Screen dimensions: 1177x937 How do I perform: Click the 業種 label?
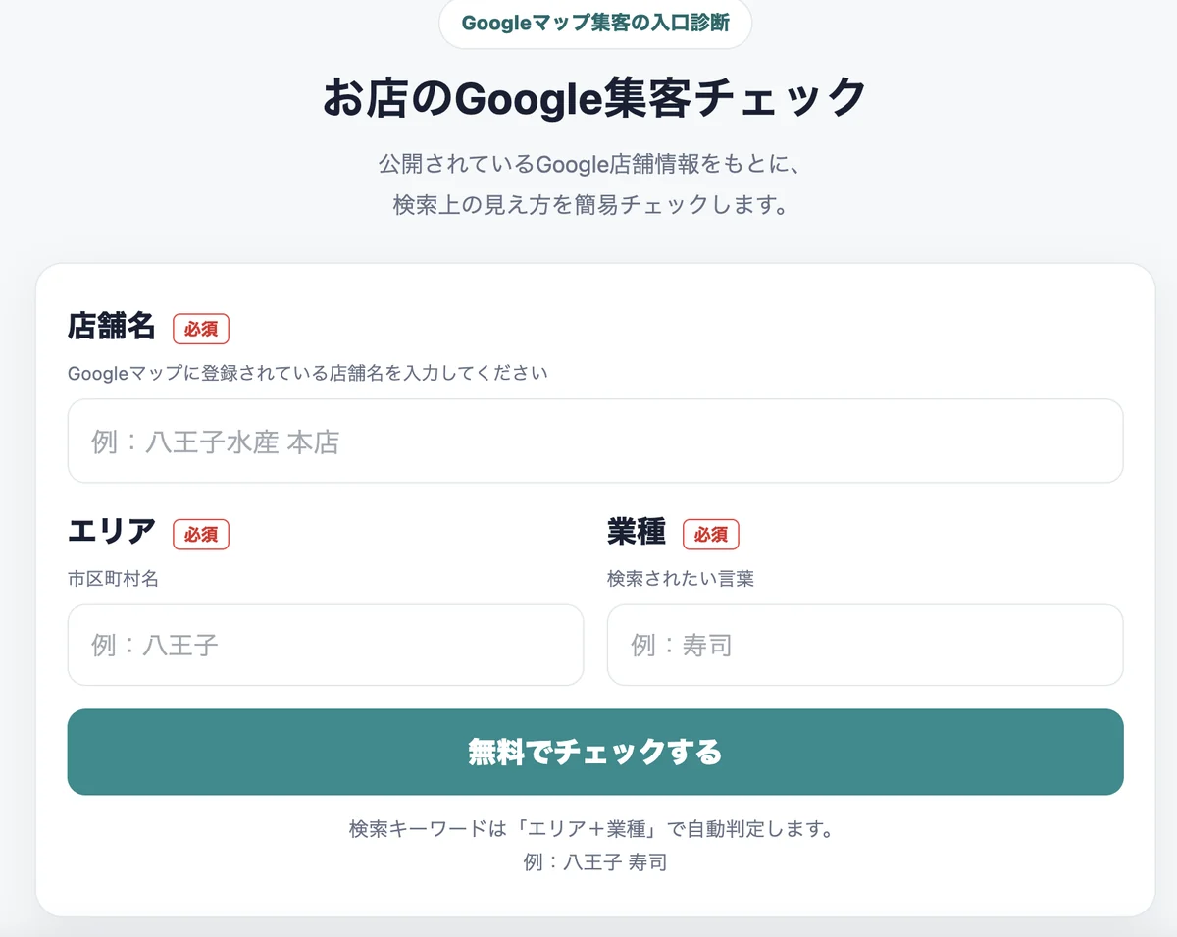637,532
